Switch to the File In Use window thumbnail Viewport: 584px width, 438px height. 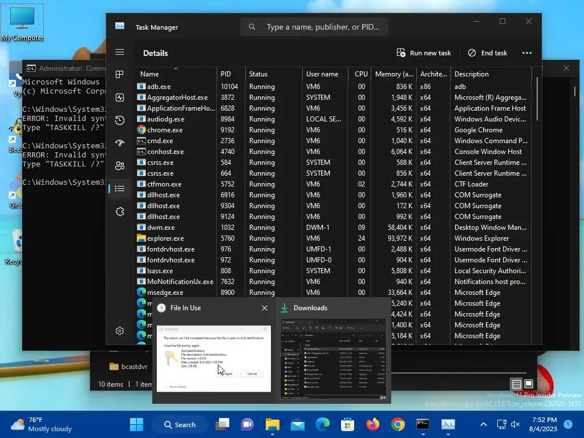[x=214, y=358]
